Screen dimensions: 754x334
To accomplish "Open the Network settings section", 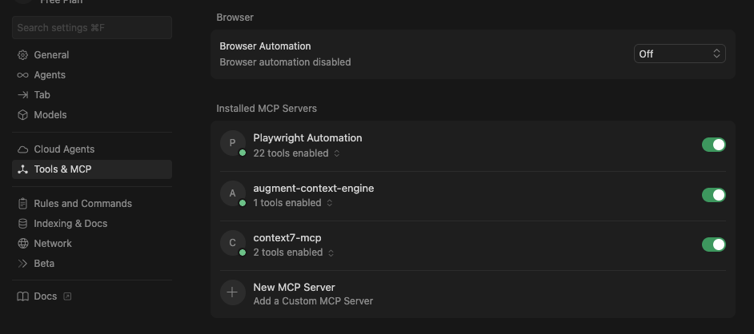I will [x=92, y=244].
